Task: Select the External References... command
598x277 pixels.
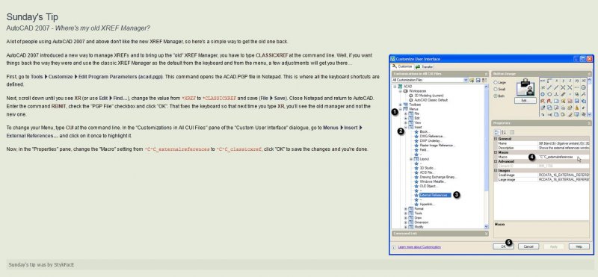Action: [x=435, y=195]
